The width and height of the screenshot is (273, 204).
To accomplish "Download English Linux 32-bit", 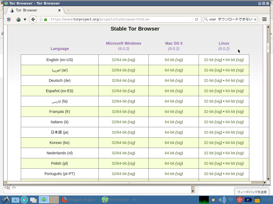I will click(208, 60).
